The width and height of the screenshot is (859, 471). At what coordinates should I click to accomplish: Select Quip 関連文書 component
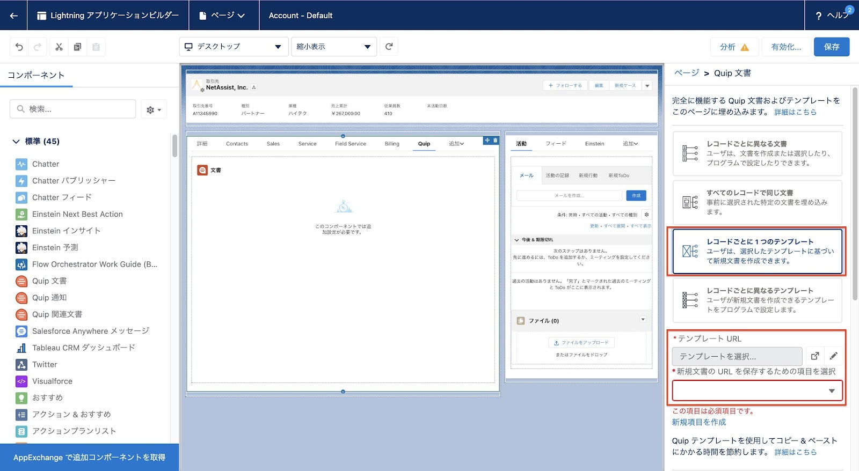[x=49, y=314]
